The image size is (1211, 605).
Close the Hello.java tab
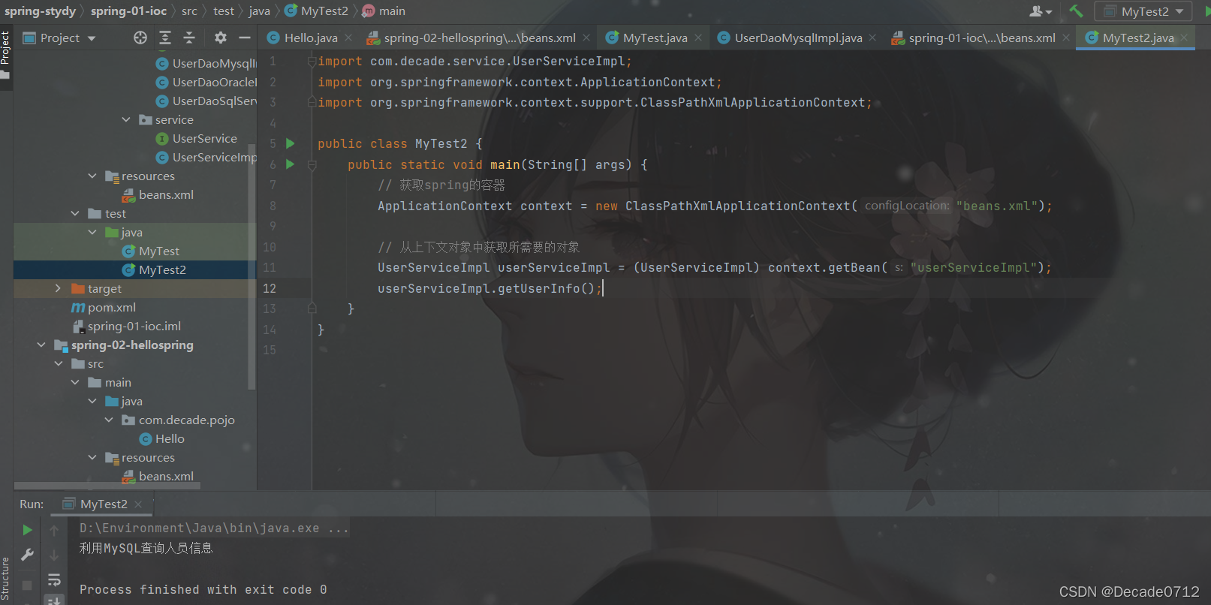coord(348,38)
